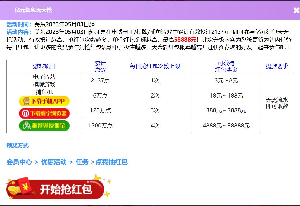Screen dimensions: 300x206
Task: Click the 领奖方式 heading
Action: pyautogui.click(x=18, y=145)
